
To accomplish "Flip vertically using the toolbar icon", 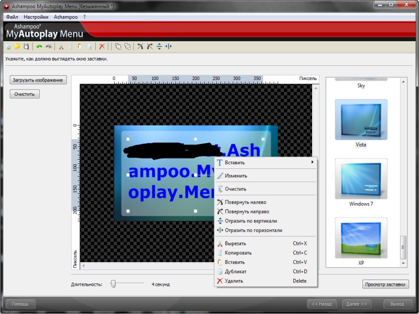I will tap(159, 47).
